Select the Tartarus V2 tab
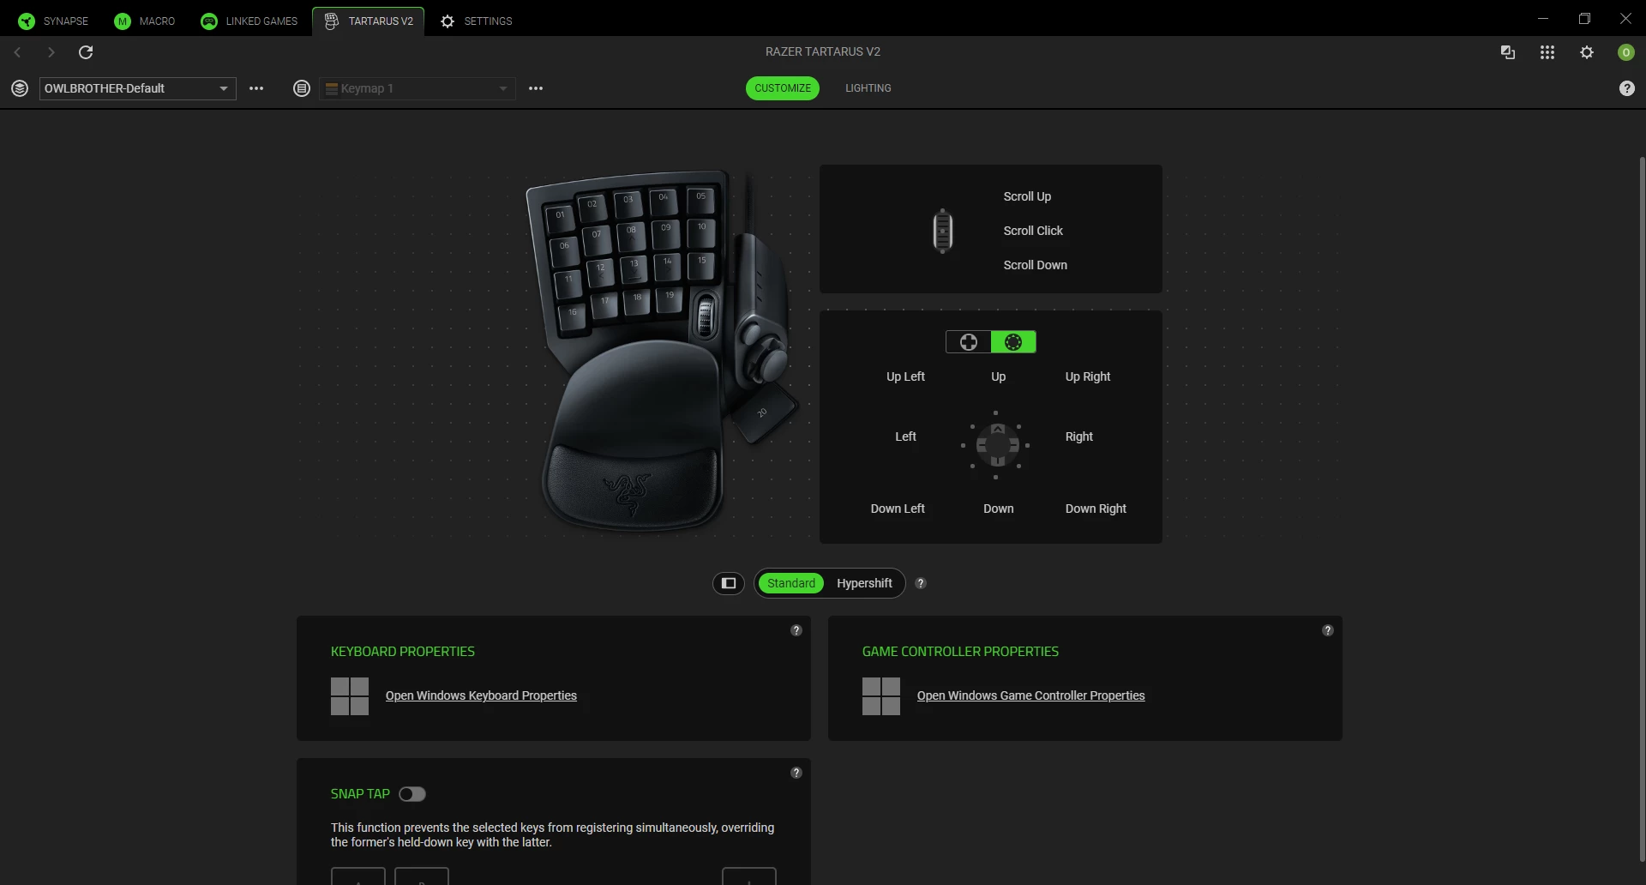Viewport: 1646px width, 885px height. pyautogui.click(x=369, y=21)
